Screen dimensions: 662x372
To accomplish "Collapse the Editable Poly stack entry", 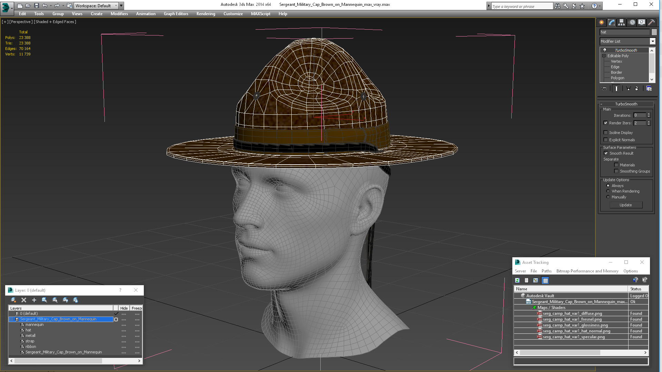I will tap(604, 56).
